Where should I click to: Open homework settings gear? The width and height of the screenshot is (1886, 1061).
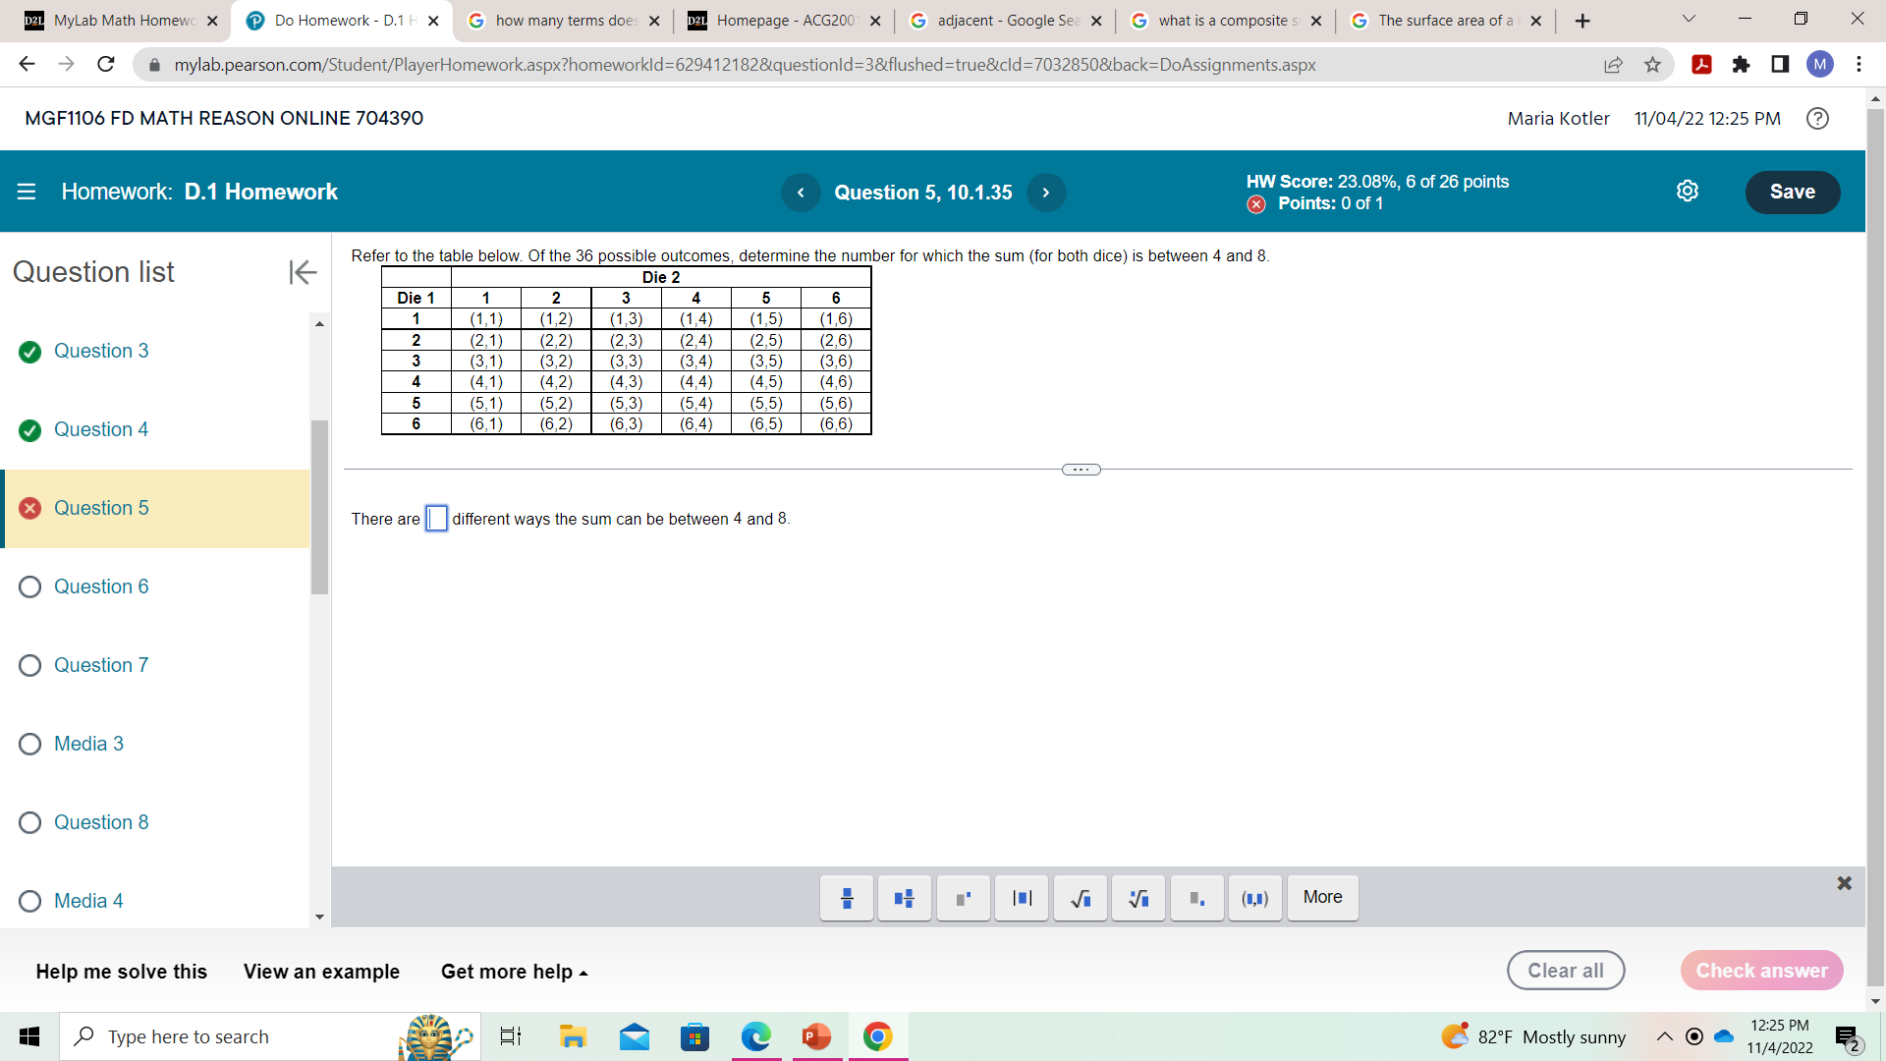pyautogui.click(x=1687, y=192)
